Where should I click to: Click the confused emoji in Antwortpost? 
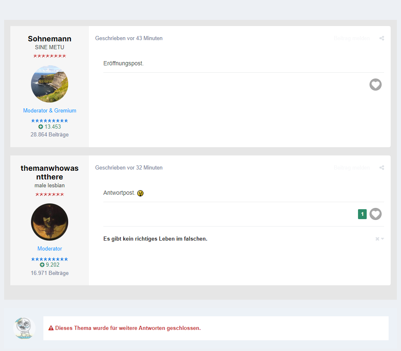click(141, 193)
